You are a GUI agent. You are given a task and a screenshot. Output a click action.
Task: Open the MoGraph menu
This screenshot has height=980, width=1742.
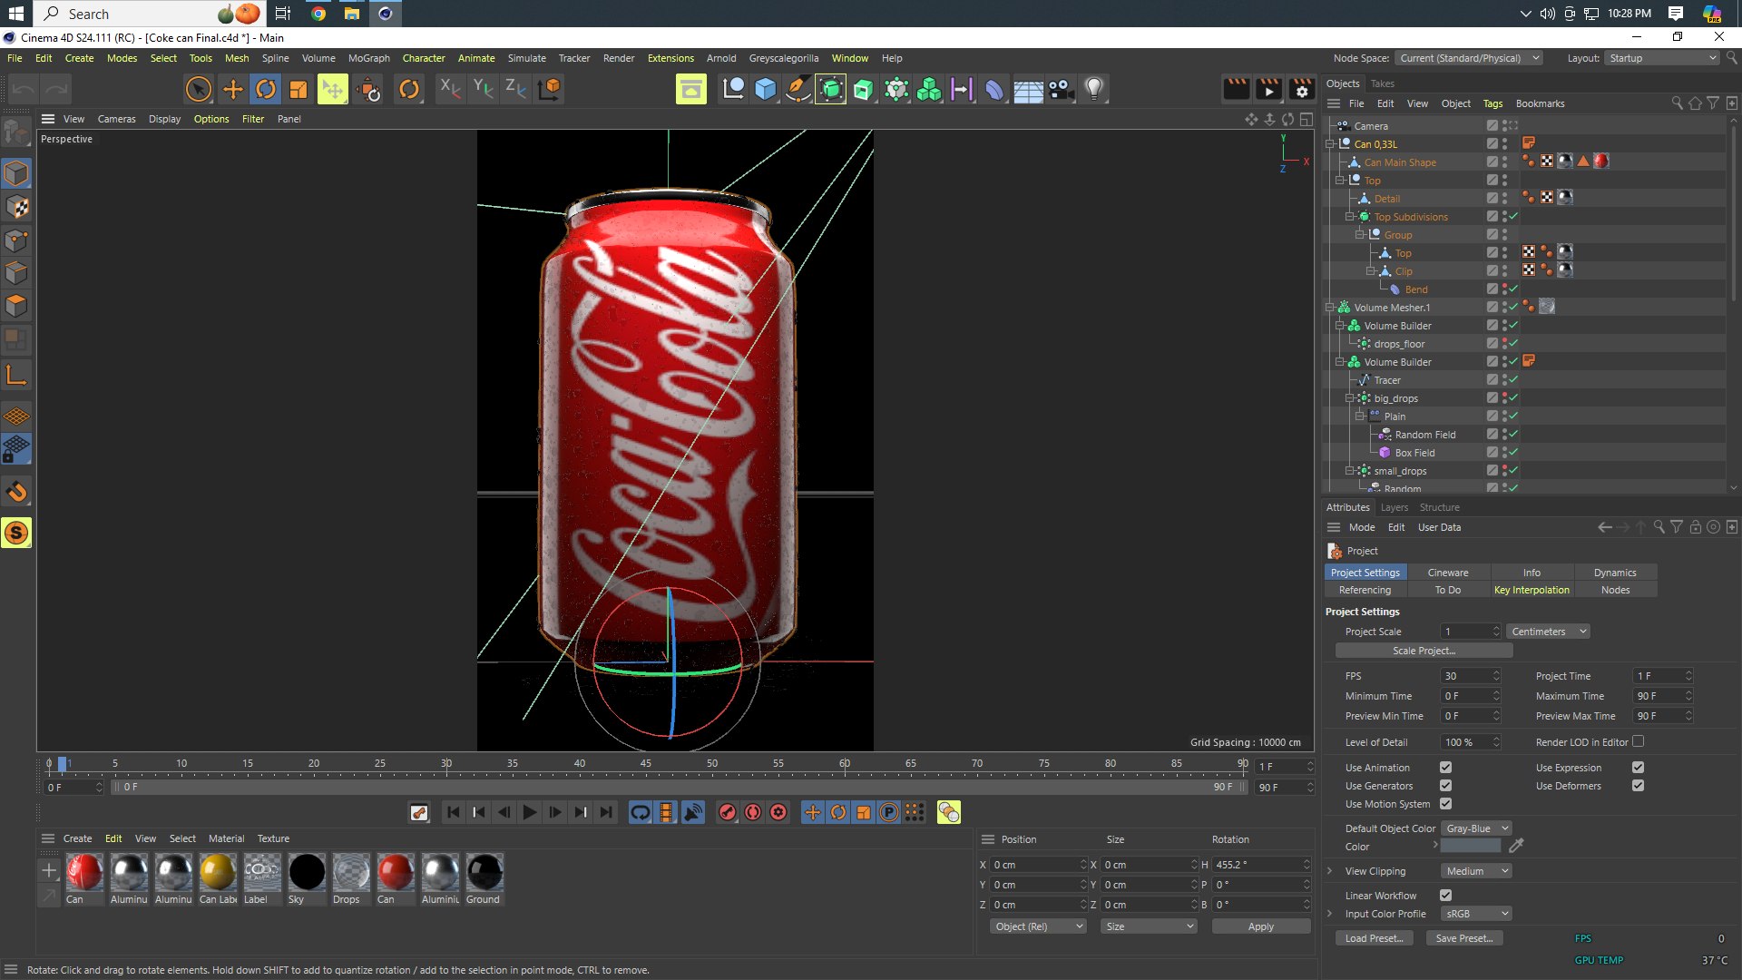point(368,58)
